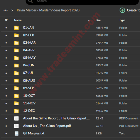This screenshot has height=140, width=140.
Task: Click the 10-OCT folder icon
Action: pos(17,96)
